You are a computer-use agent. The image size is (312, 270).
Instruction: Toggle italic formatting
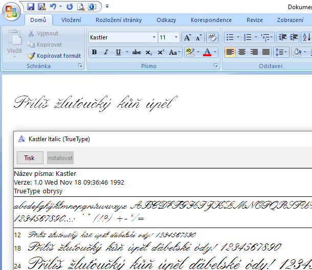click(106, 52)
